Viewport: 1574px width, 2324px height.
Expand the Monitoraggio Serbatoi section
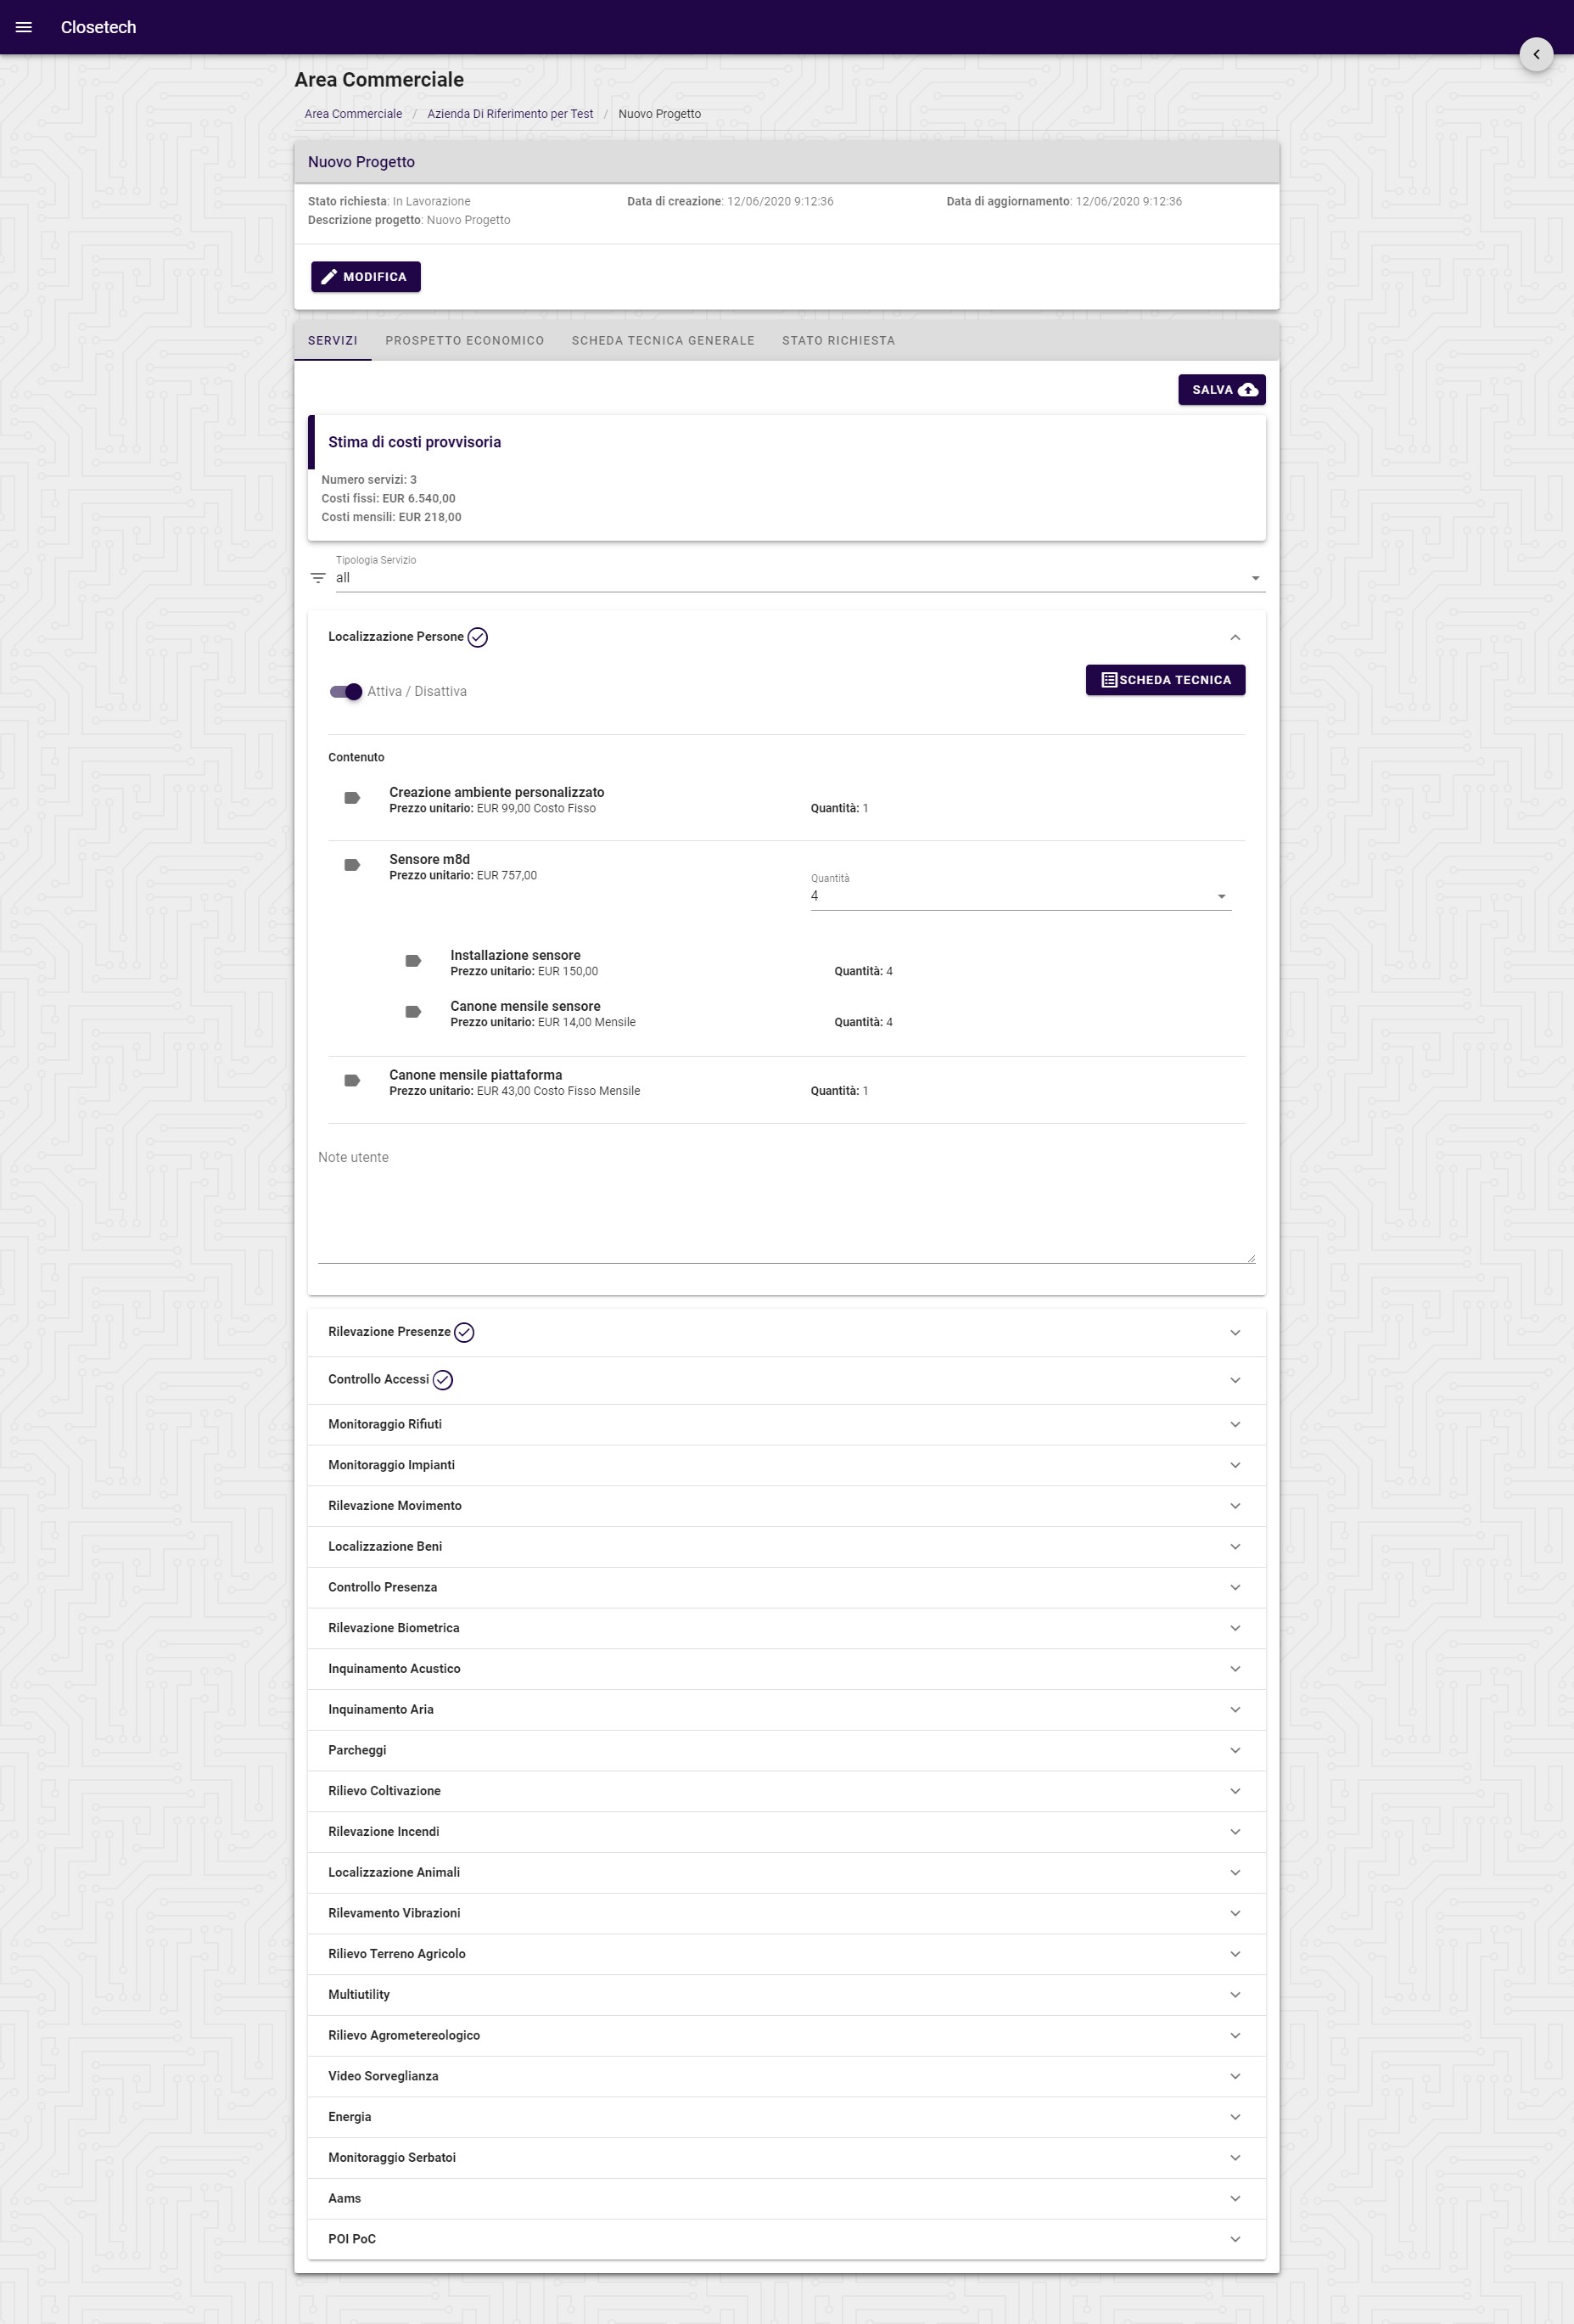787,2158
